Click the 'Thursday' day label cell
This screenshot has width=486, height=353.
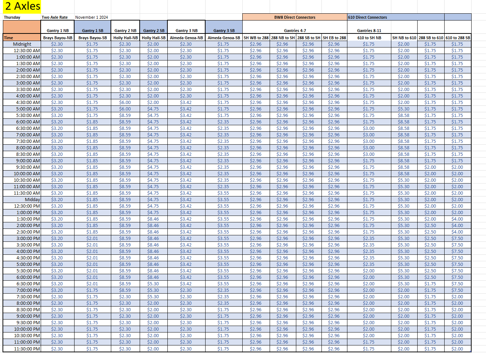coord(22,17)
